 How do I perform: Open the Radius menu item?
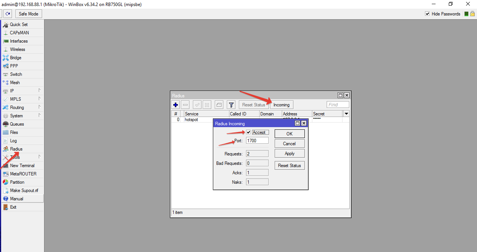[x=16, y=149]
